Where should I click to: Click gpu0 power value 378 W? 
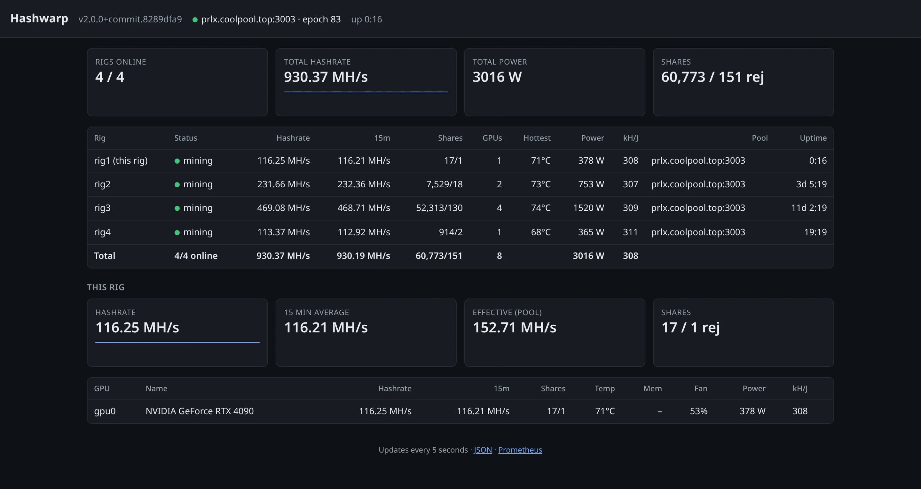pos(752,411)
